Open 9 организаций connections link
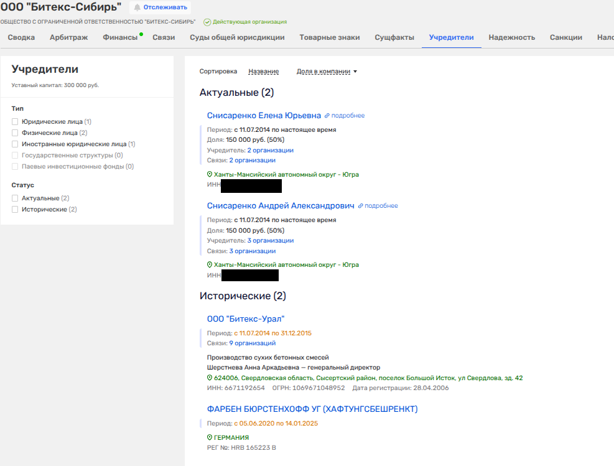This screenshot has height=466, width=614. pyautogui.click(x=252, y=343)
